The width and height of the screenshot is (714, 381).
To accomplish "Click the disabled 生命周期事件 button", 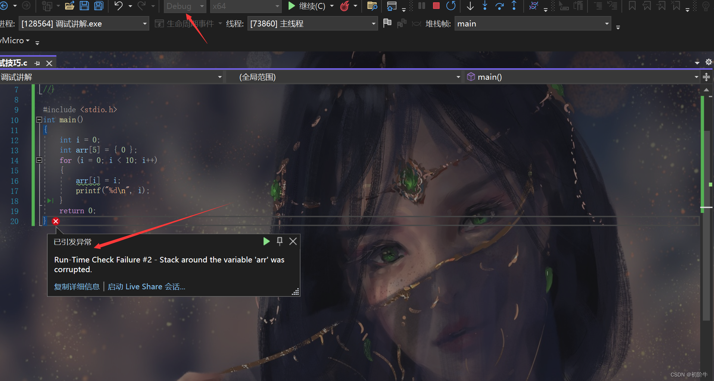I will 184,24.
